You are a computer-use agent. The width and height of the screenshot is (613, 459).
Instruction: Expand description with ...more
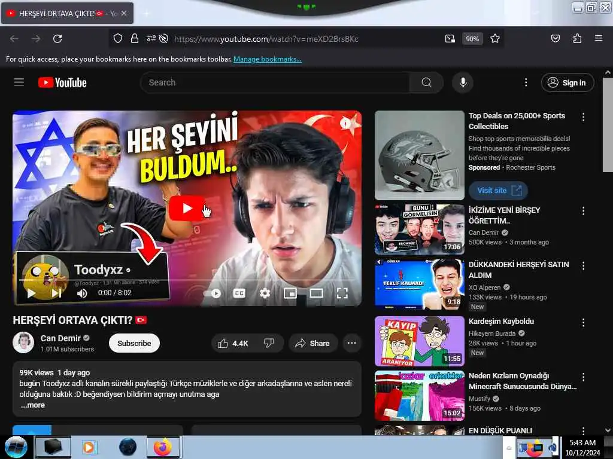point(33,405)
